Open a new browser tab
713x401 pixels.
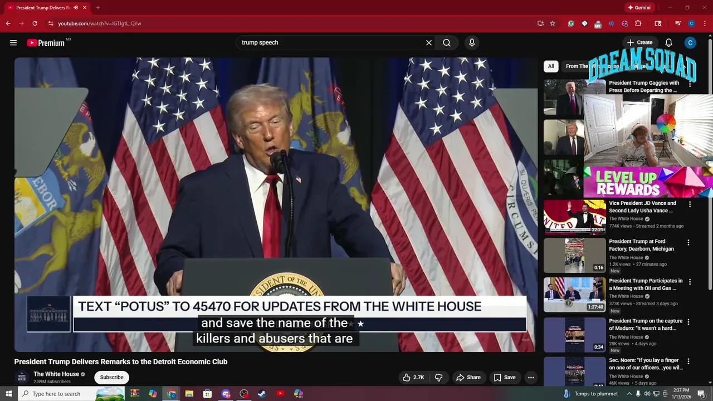coord(98,8)
